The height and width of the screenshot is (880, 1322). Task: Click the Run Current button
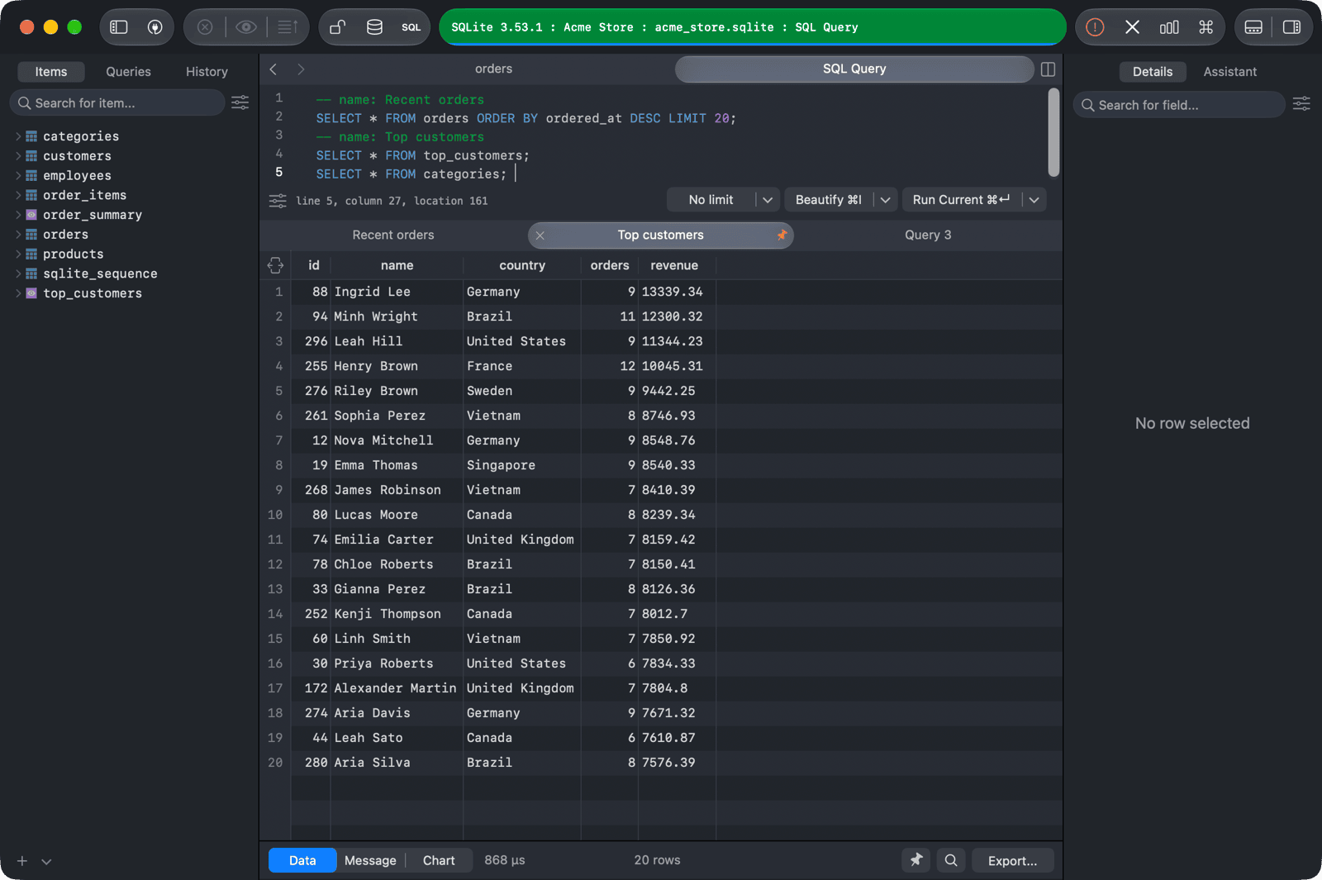(961, 200)
